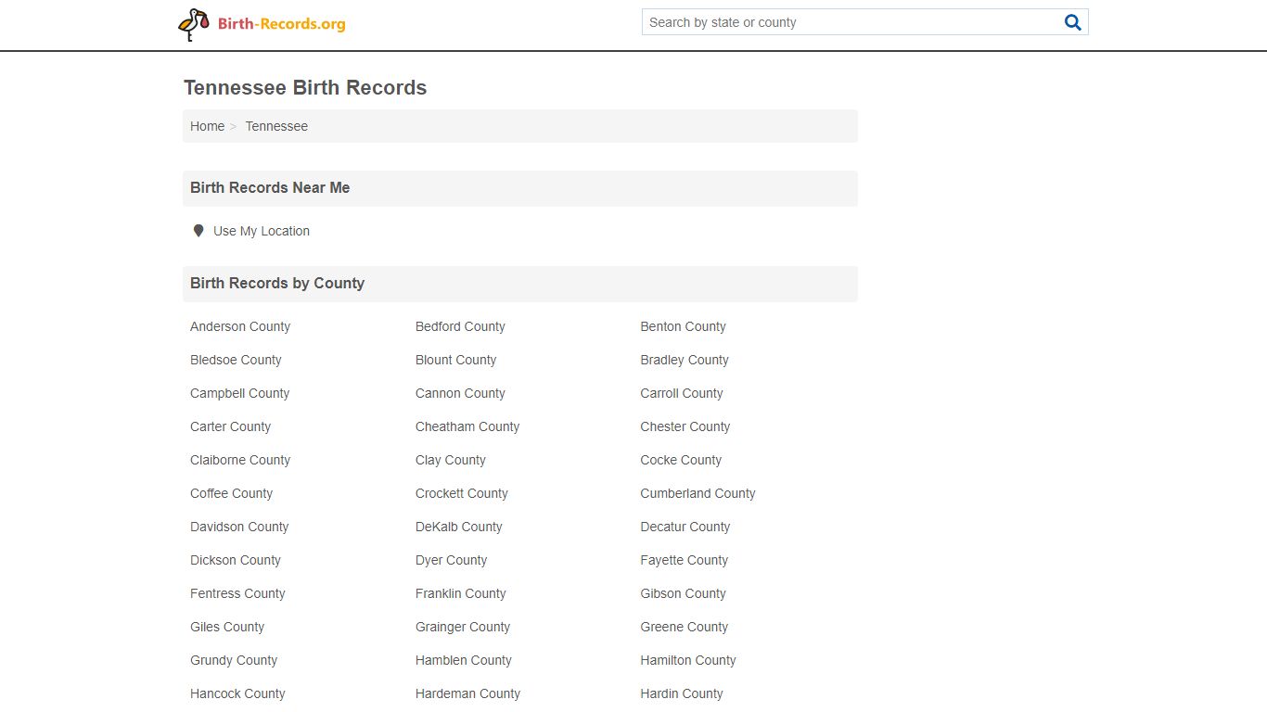Open DeKalb County birth records

tap(459, 527)
